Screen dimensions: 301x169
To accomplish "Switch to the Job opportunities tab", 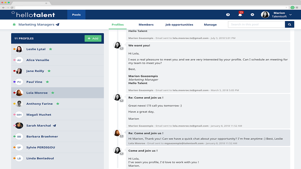I will 179,25.
